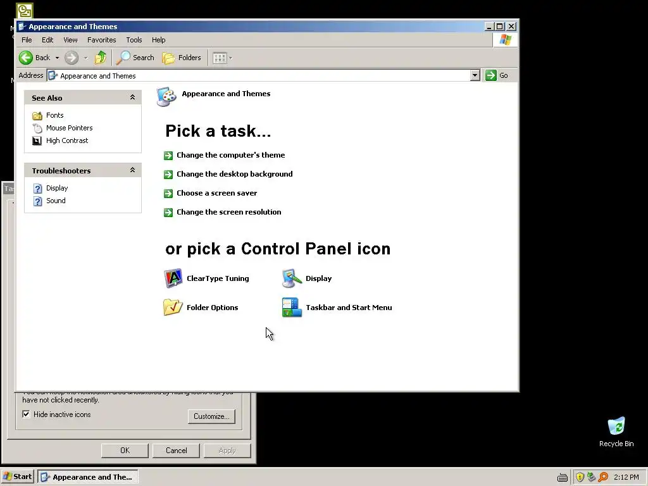Click Cancel button in Taskbar dialog
The height and width of the screenshot is (486, 648).
pyautogui.click(x=176, y=451)
